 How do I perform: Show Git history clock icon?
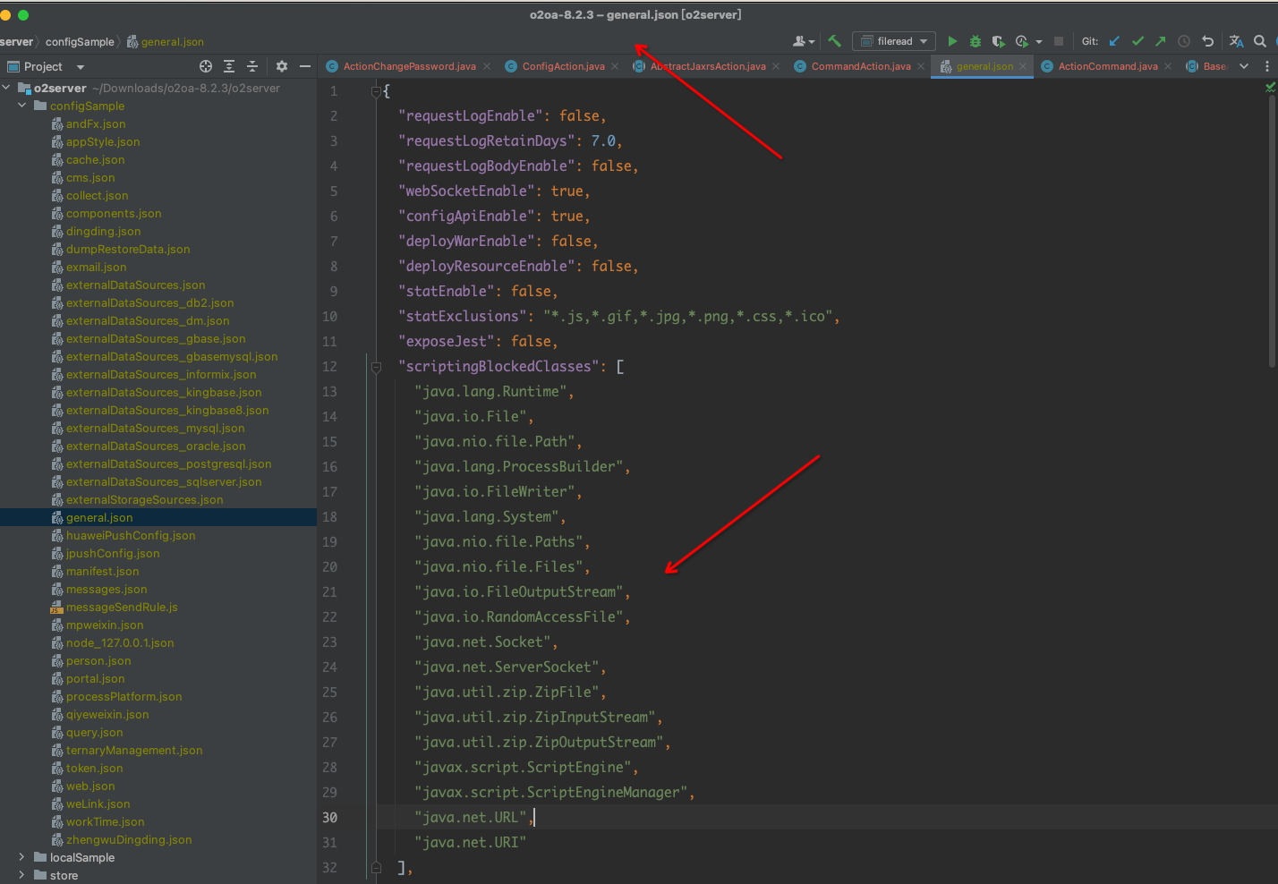pyautogui.click(x=1184, y=41)
